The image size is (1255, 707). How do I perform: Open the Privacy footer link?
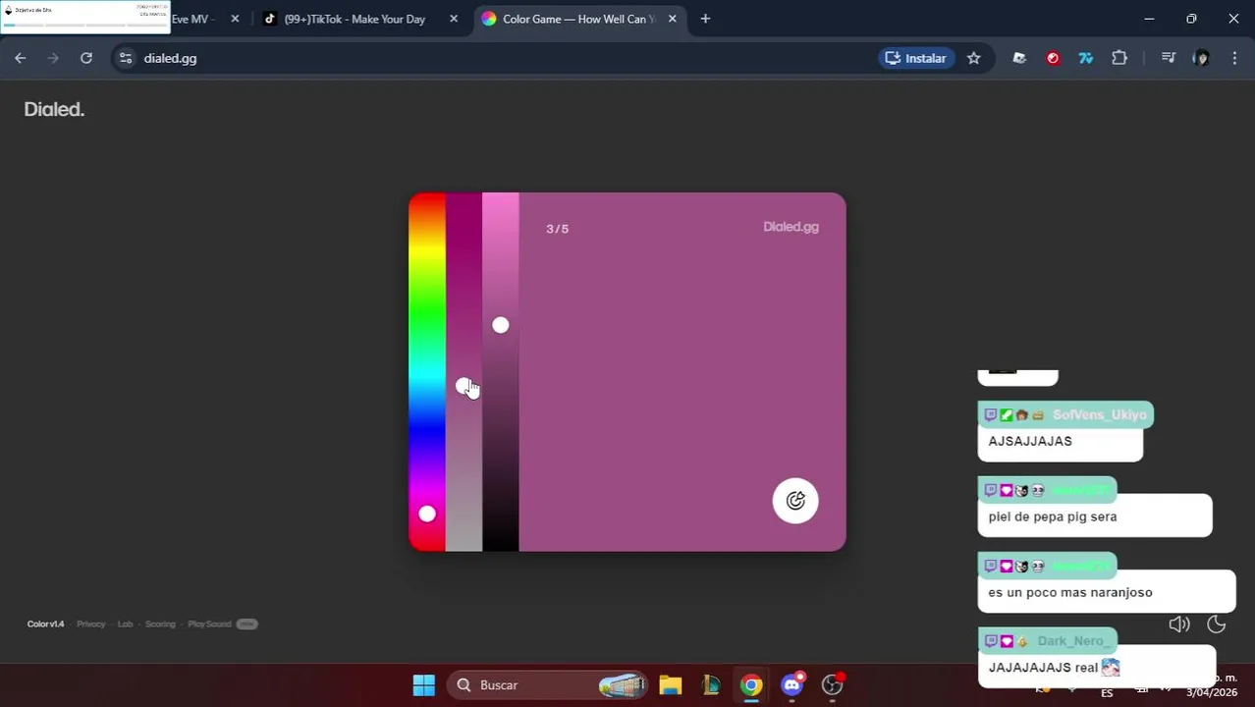click(x=90, y=625)
